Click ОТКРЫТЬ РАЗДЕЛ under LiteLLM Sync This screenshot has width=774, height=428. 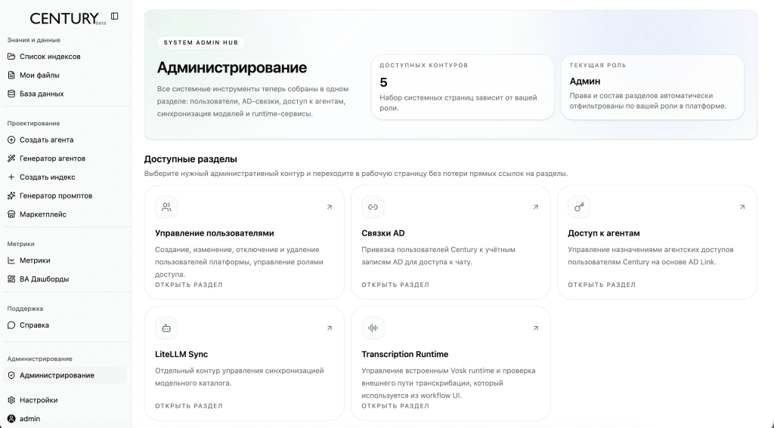click(x=188, y=406)
